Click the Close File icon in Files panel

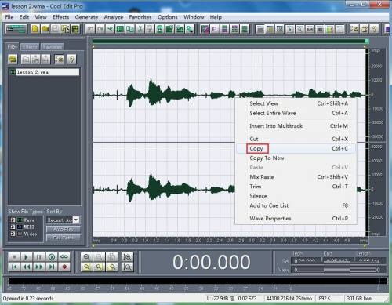point(26,60)
